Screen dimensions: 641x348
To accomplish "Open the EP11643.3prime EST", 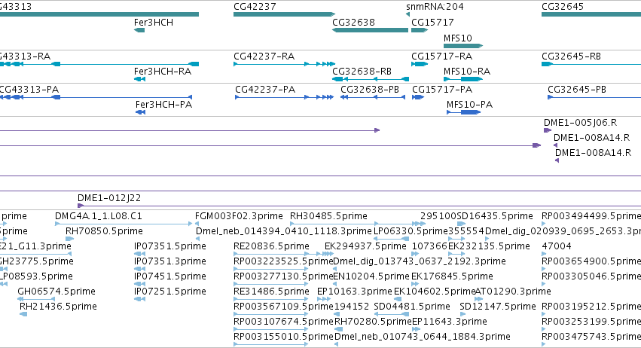I will (414, 329).
